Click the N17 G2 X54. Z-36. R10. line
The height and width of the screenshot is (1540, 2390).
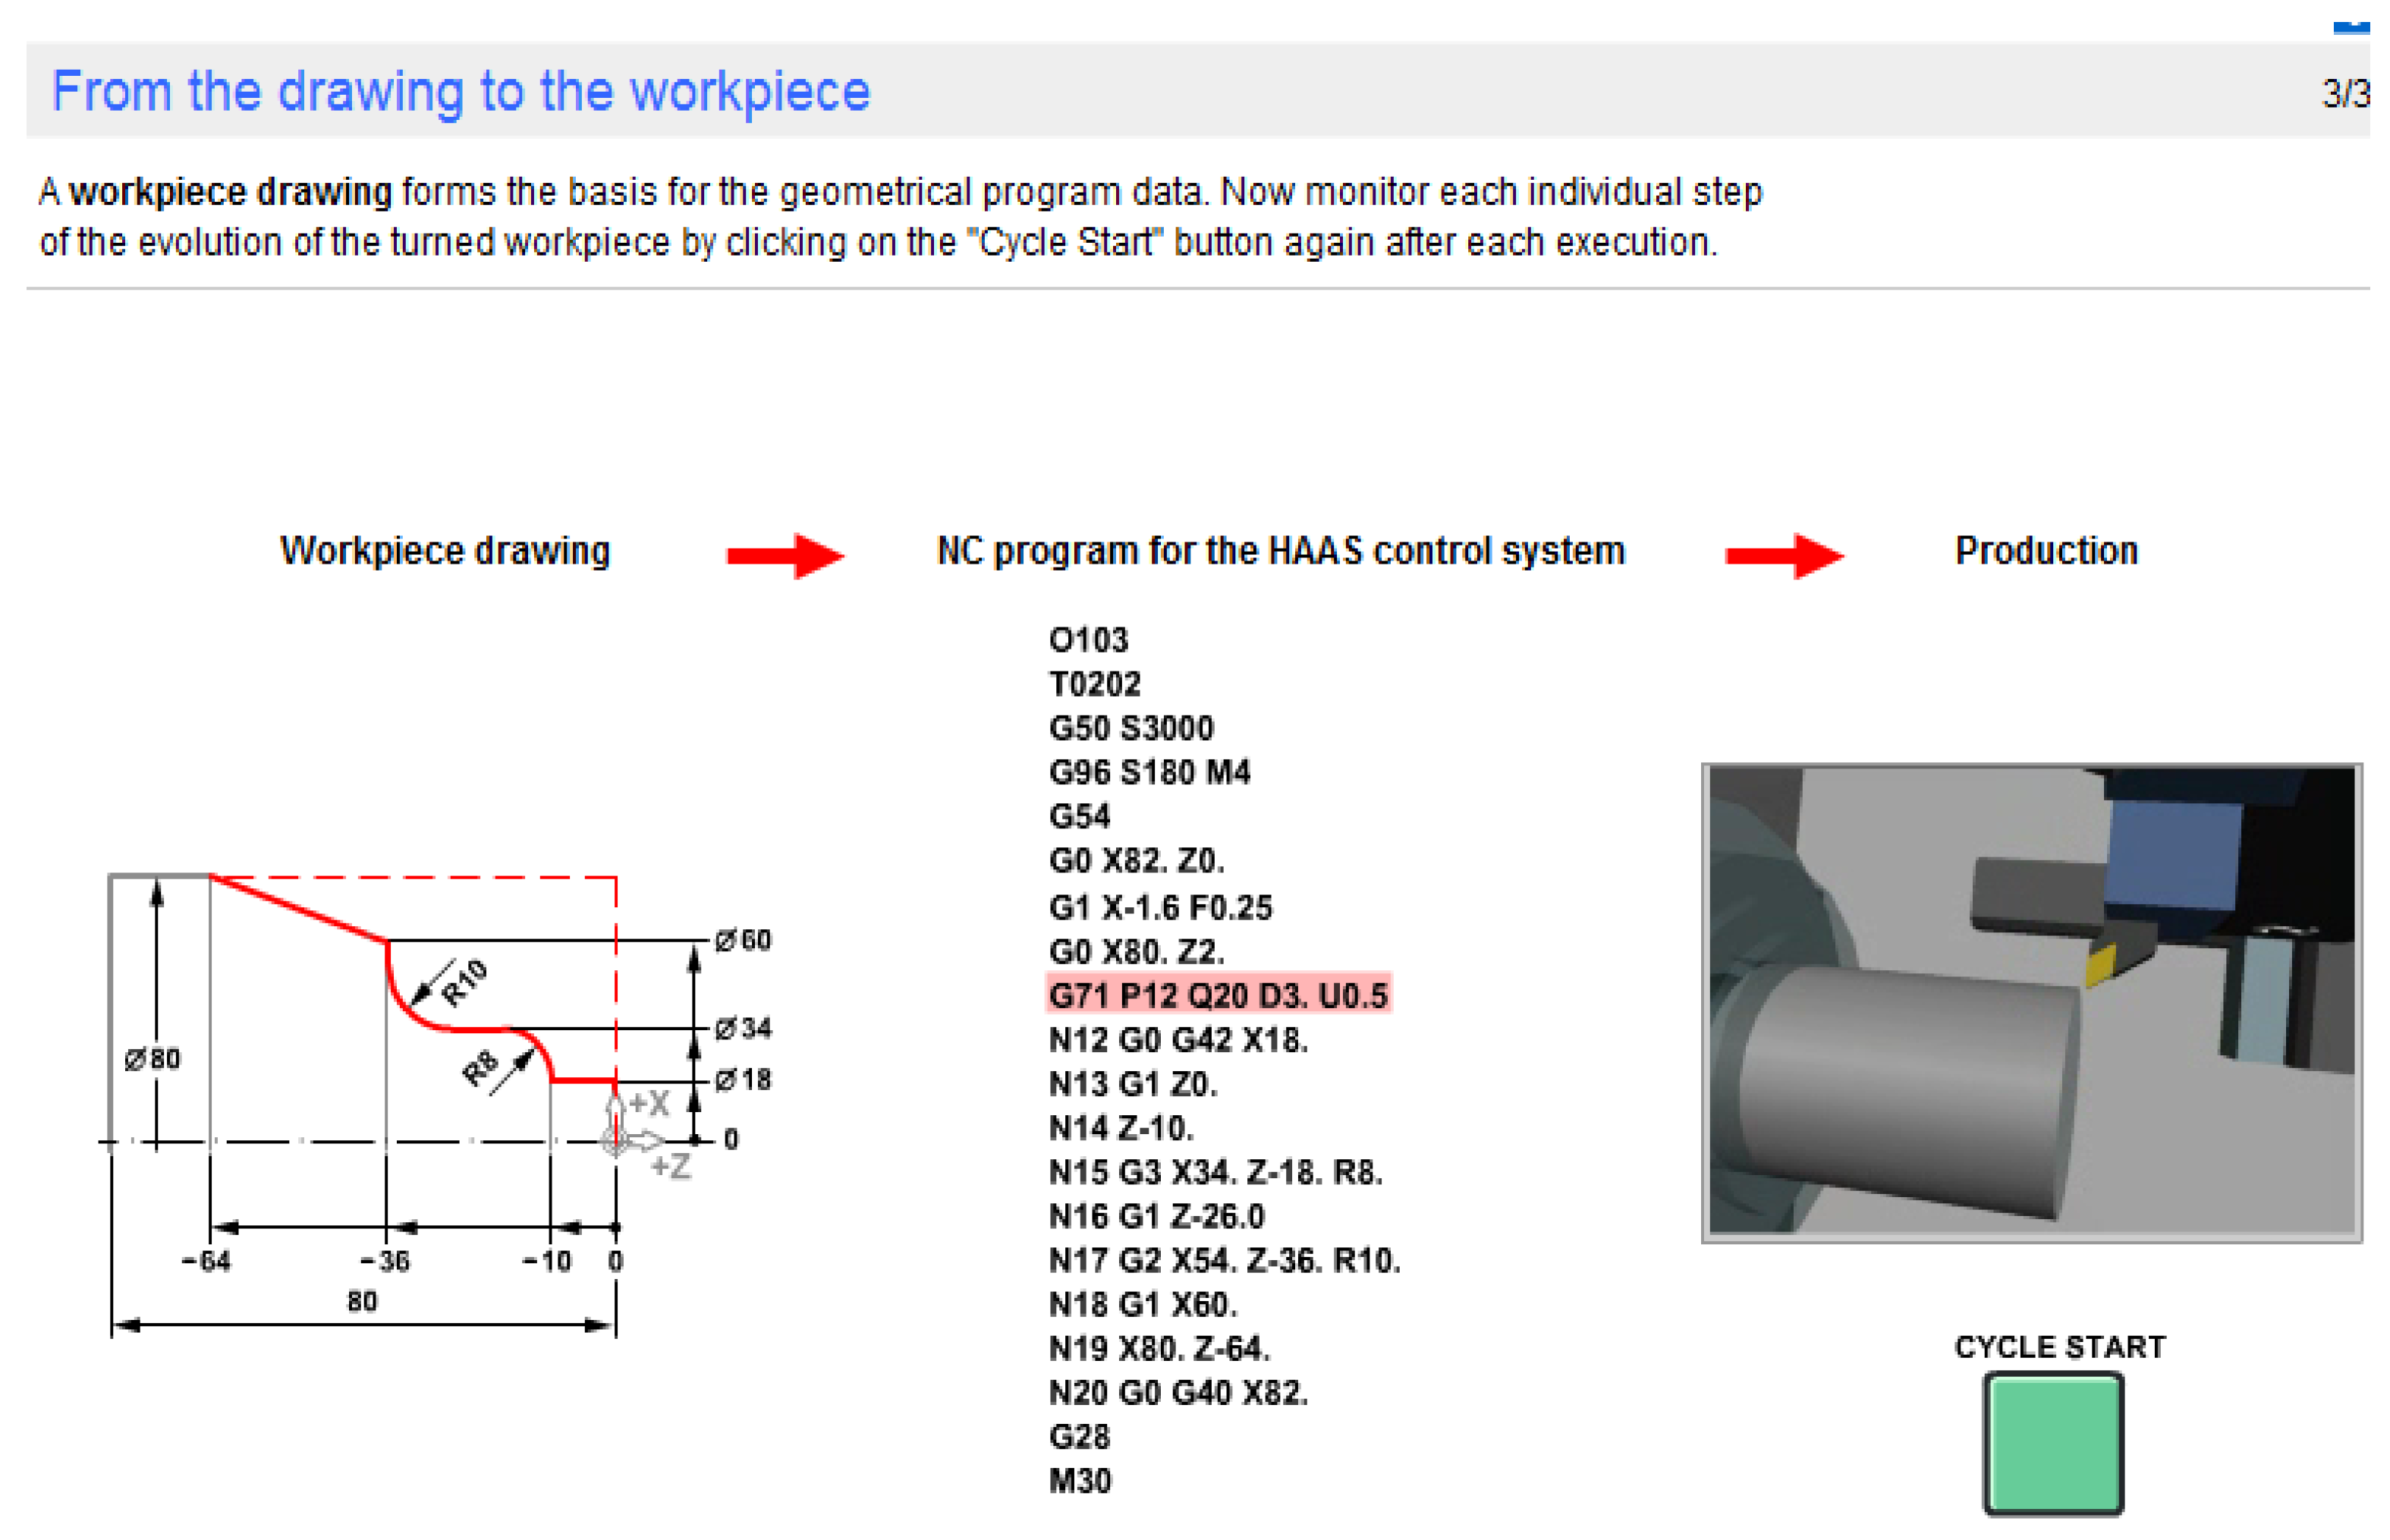1224,1260
